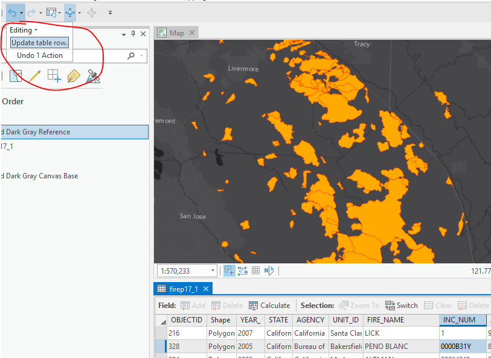Image resolution: width=491 pixels, height=358 pixels.
Task: Click the List By Selection polygon icon
Action: click(x=16, y=75)
